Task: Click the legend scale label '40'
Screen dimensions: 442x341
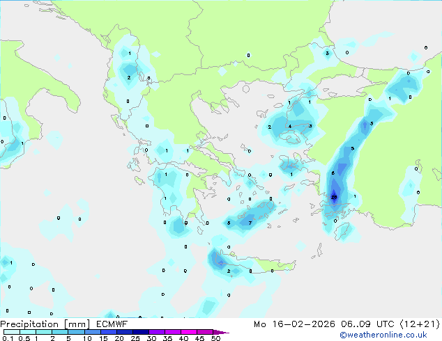Action: tap(183, 338)
